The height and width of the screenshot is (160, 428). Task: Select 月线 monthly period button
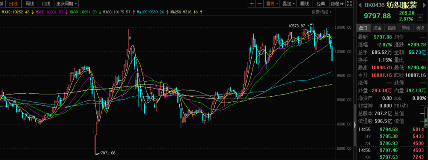click(x=46, y=3)
